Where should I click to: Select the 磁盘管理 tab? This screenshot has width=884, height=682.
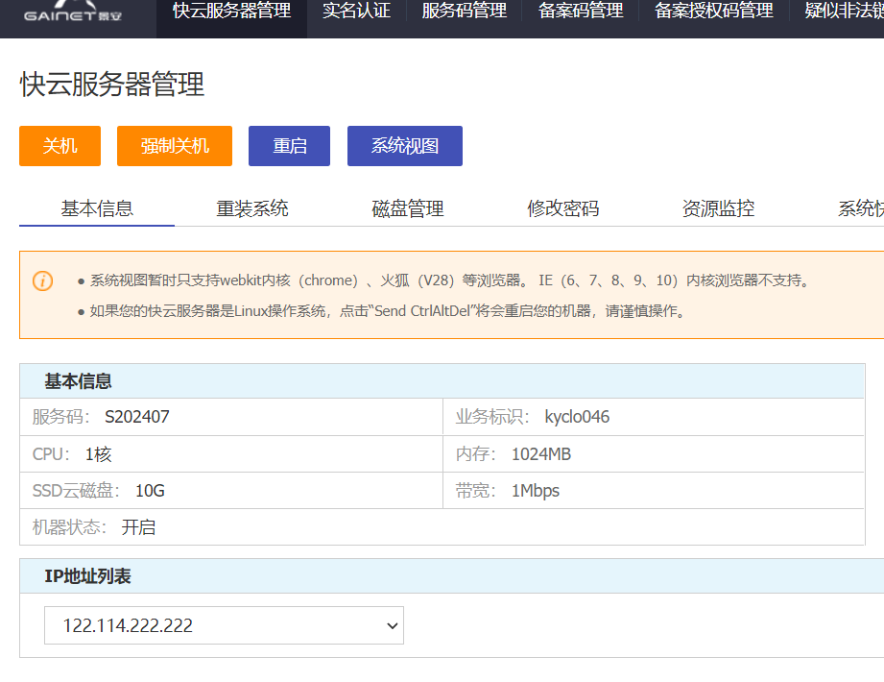click(x=408, y=208)
